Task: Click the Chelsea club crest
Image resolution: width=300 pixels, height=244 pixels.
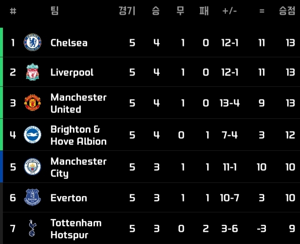Action: 32,42
